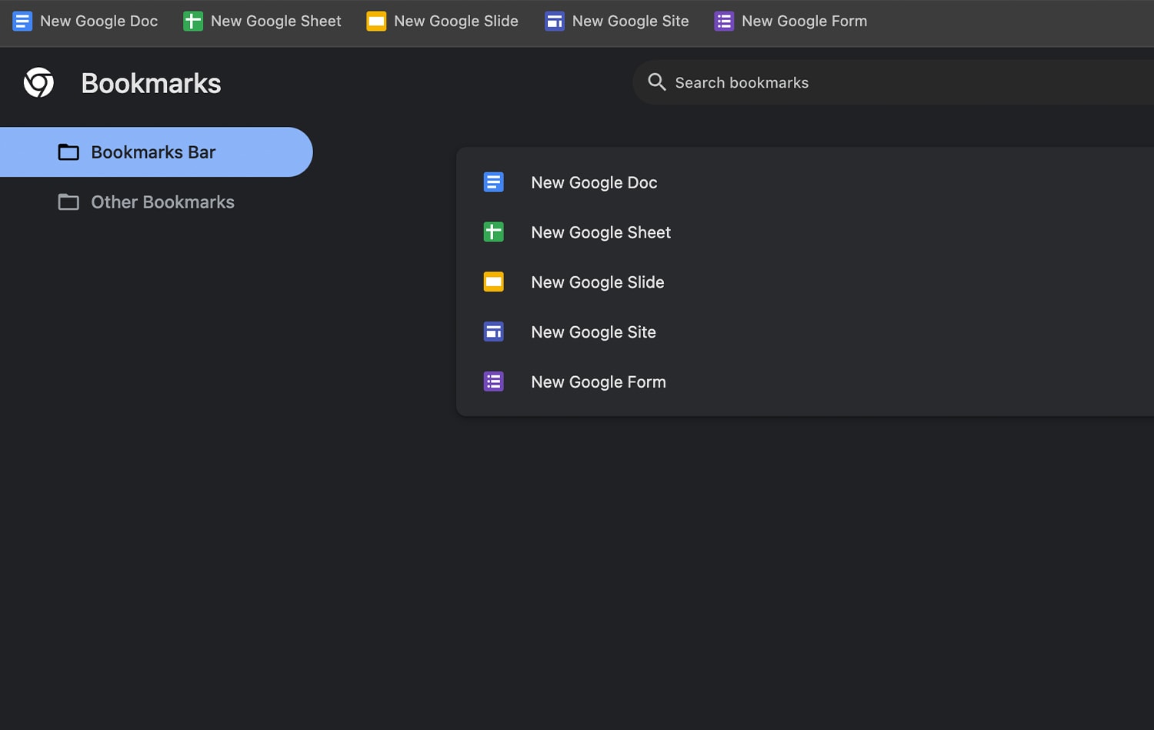Click the folder icon beside Bookmarks Bar
Viewport: 1154px width, 730px height.
(68, 152)
